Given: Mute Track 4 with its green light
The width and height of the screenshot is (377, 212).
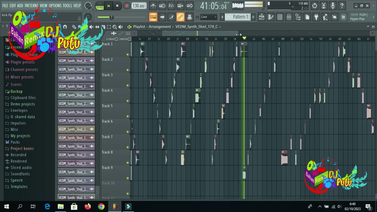Looking at the screenshot, I should (128, 101).
